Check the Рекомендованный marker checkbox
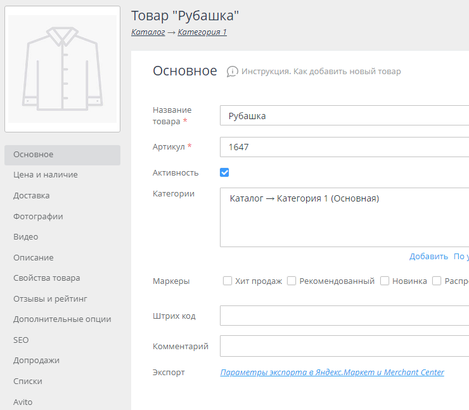The width and height of the screenshot is (469, 410). [292, 281]
